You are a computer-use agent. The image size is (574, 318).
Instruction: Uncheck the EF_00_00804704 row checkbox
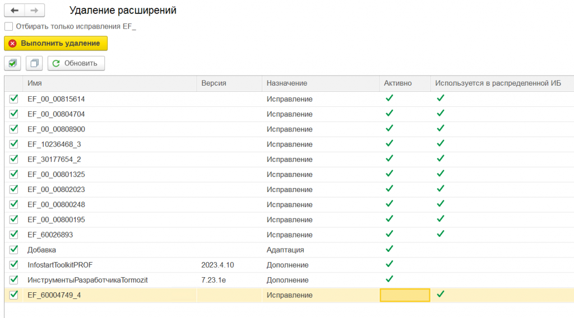point(14,114)
